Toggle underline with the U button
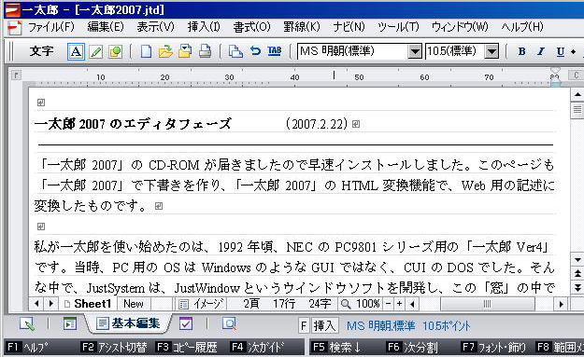The width and height of the screenshot is (584, 357). pos(560,51)
